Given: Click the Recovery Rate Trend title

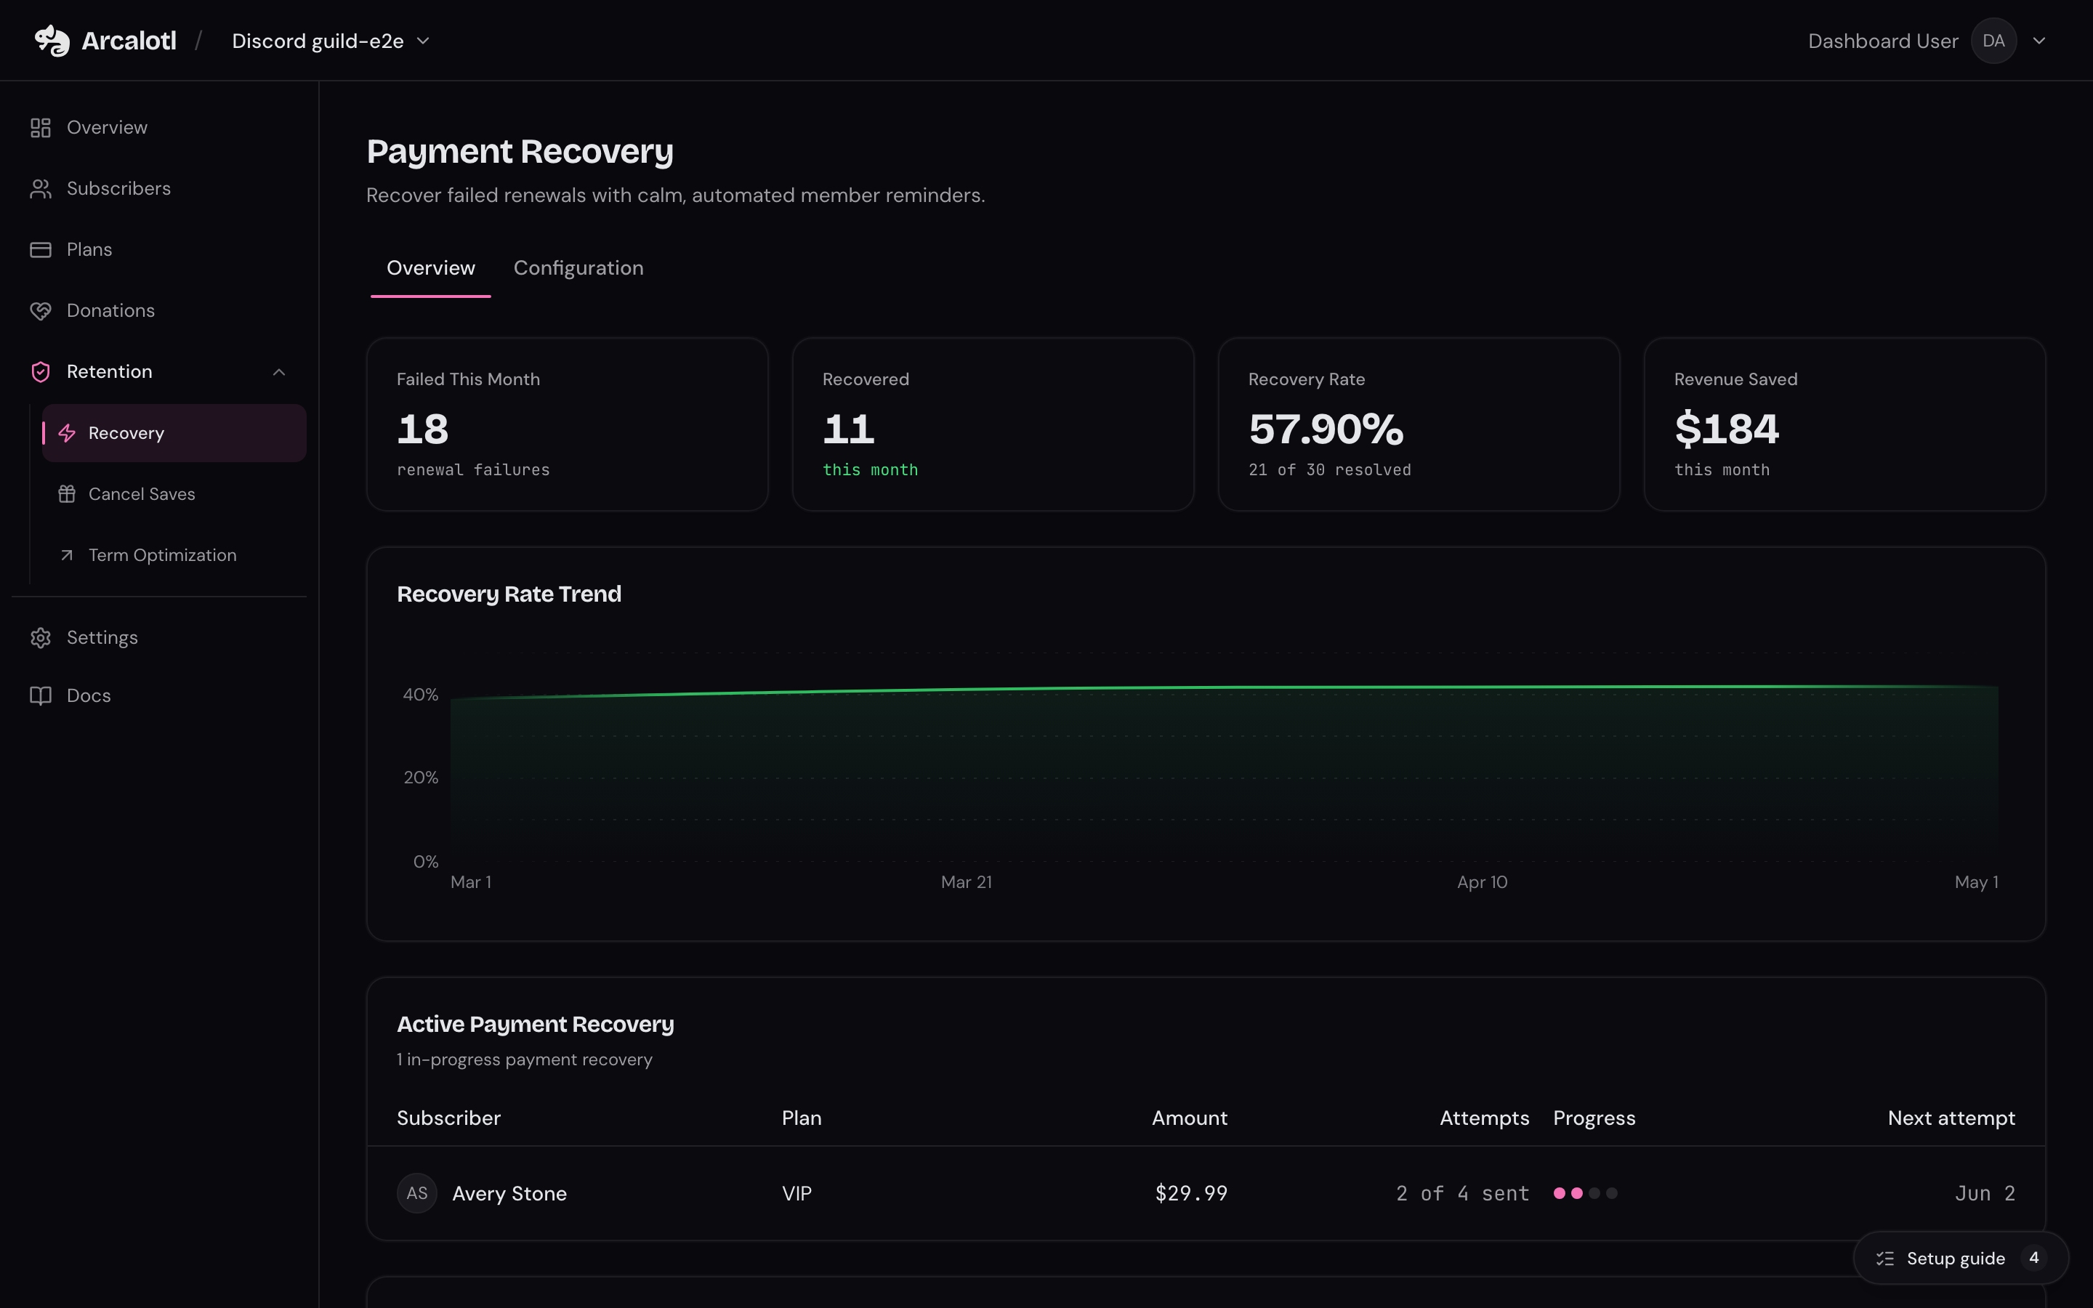Looking at the screenshot, I should (x=509, y=594).
